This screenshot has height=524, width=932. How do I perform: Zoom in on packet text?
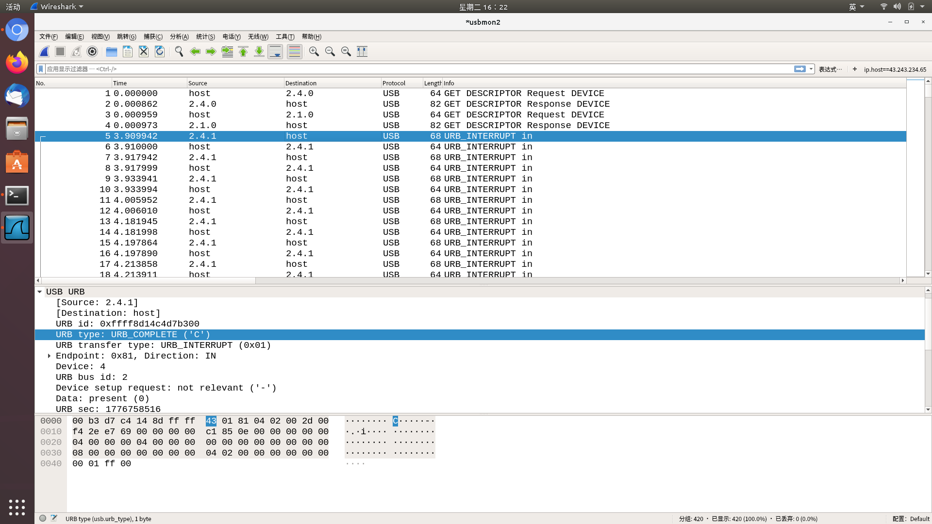(x=314, y=51)
